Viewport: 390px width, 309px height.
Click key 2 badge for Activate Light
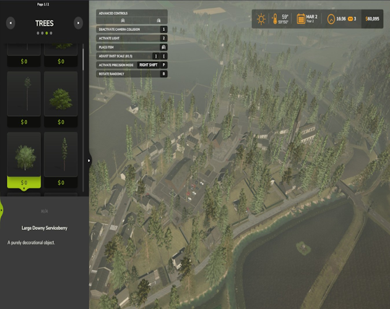point(163,38)
